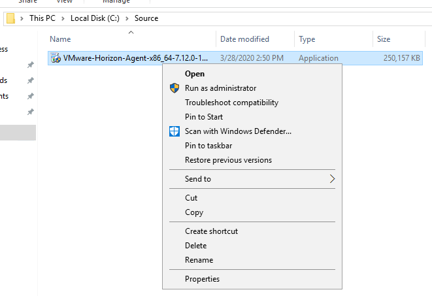Screen dimensions: 432x296
Task: Choose Restore previous versions
Action: 228,160
